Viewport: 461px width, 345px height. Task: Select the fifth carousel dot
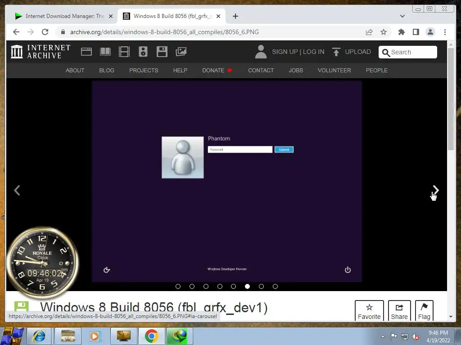pyautogui.click(x=234, y=286)
